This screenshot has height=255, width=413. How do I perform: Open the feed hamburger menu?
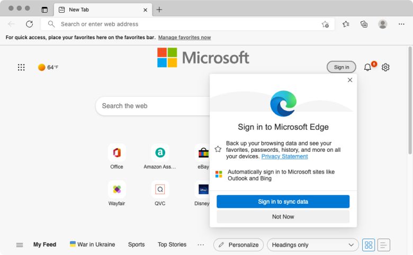(x=20, y=245)
